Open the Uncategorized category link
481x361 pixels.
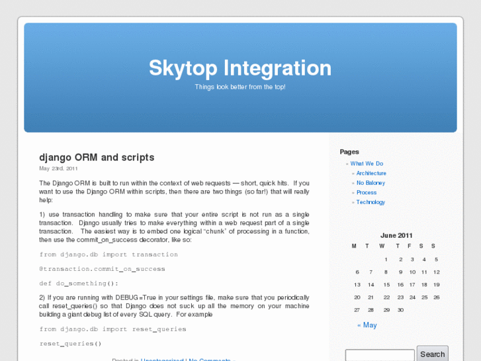tap(162, 359)
